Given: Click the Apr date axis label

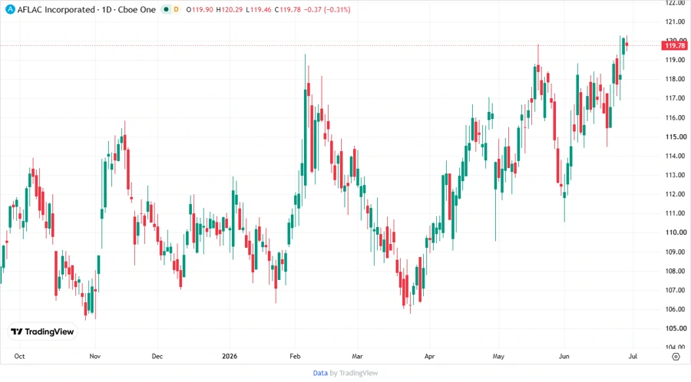Looking at the screenshot, I should pos(430,356).
